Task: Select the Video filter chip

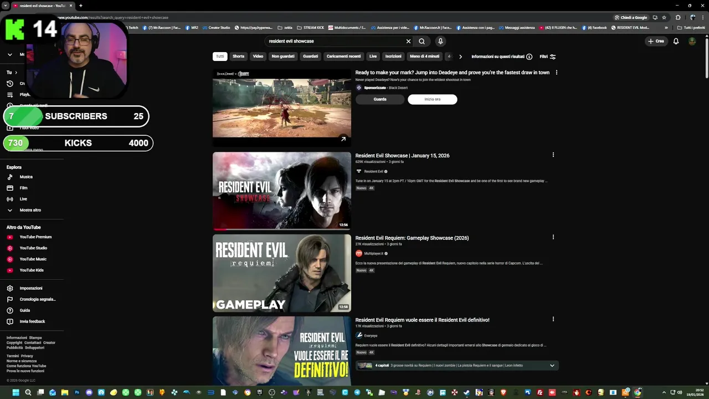Action: pos(258,56)
